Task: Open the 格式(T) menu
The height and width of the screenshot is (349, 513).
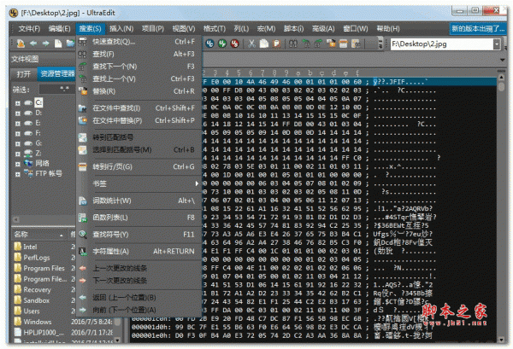Action: tap(215, 29)
